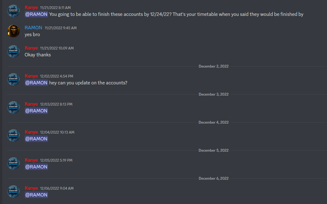Click Kanye's avatar on the 12/05/2022 message
327x204 pixels.
pyautogui.click(x=13, y=164)
